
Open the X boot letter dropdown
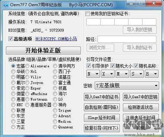[x=108, y=74]
